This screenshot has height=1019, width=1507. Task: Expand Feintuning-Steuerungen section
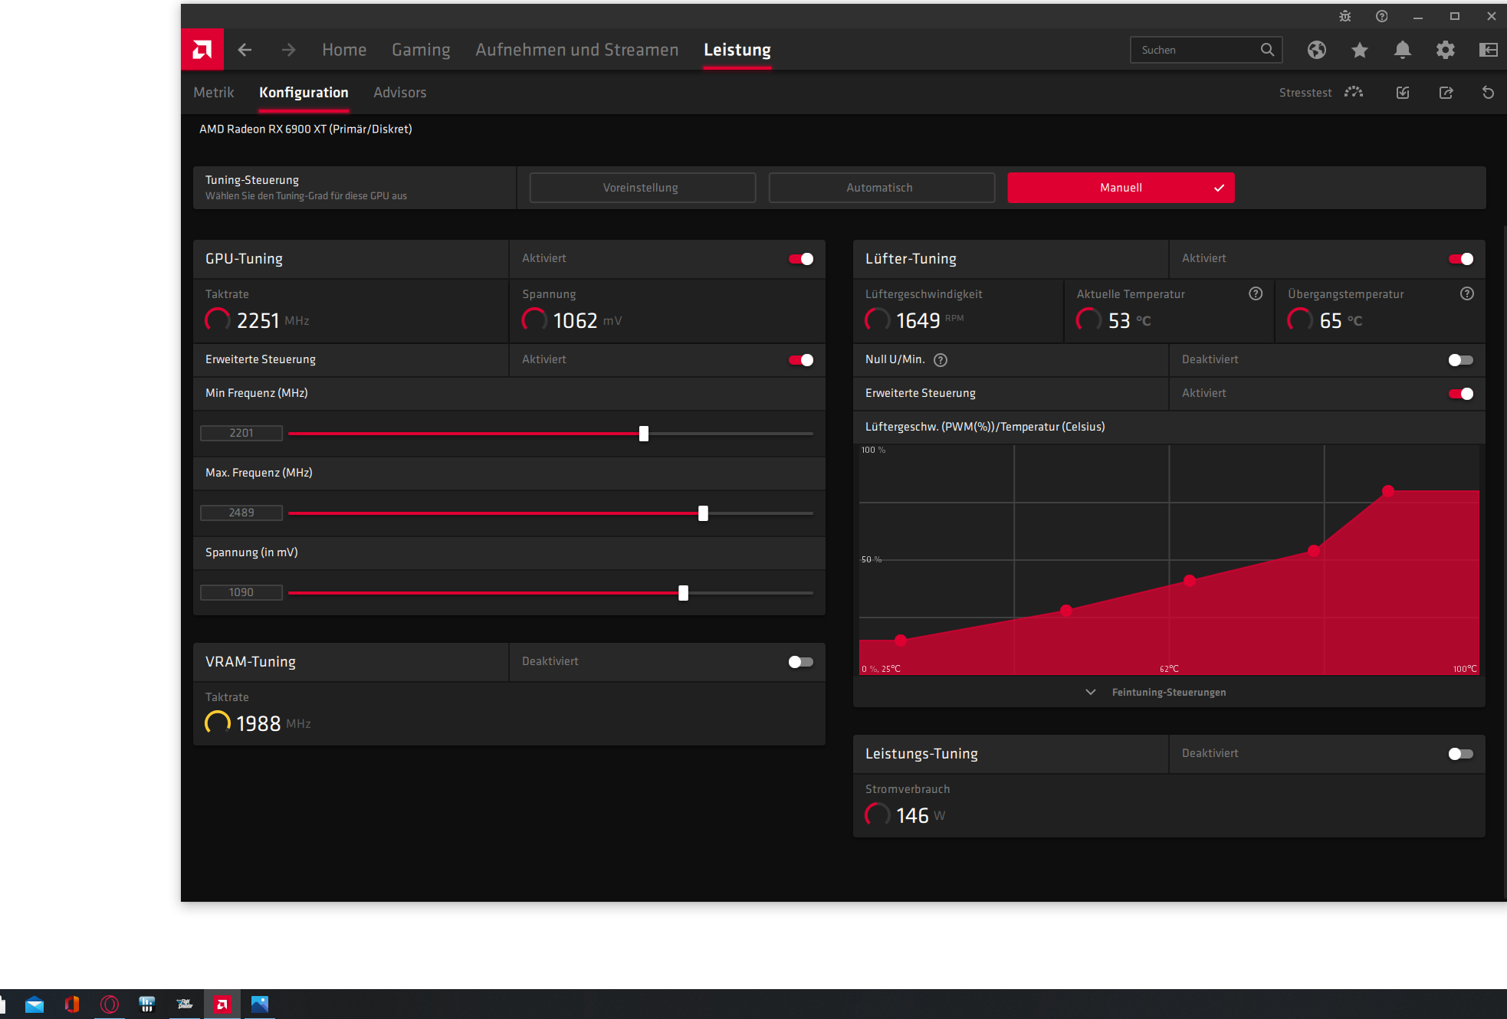1168,693
